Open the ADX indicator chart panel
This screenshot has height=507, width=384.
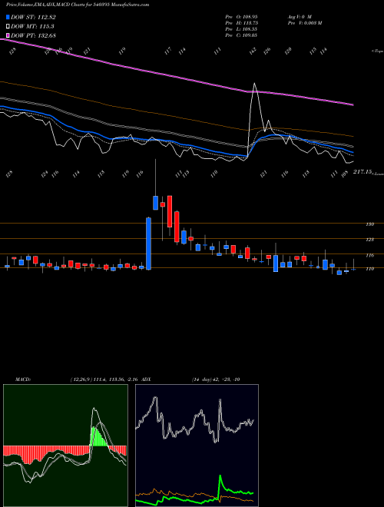point(197,446)
